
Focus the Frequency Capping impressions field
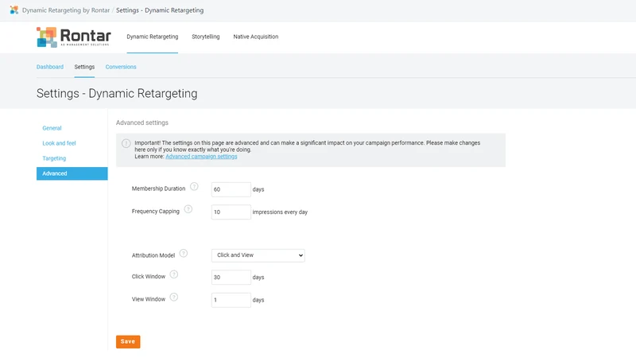click(231, 212)
